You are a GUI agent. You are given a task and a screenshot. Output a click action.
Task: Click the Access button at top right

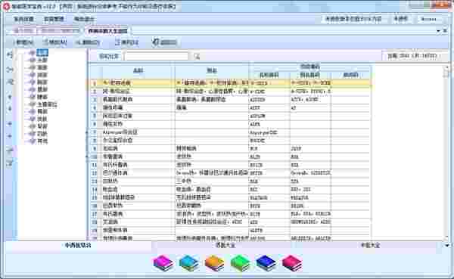tap(429, 19)
